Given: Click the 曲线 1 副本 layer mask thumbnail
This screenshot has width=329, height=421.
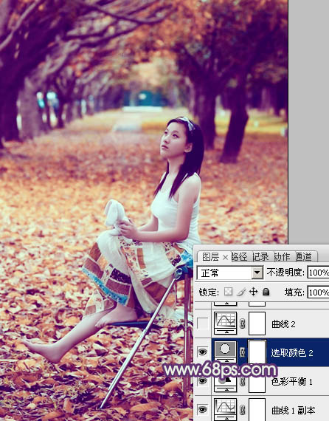Looking at the screenshot, I should [257, 410].
